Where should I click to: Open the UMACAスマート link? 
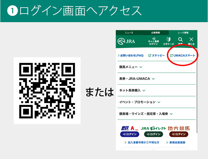[182, 56]
